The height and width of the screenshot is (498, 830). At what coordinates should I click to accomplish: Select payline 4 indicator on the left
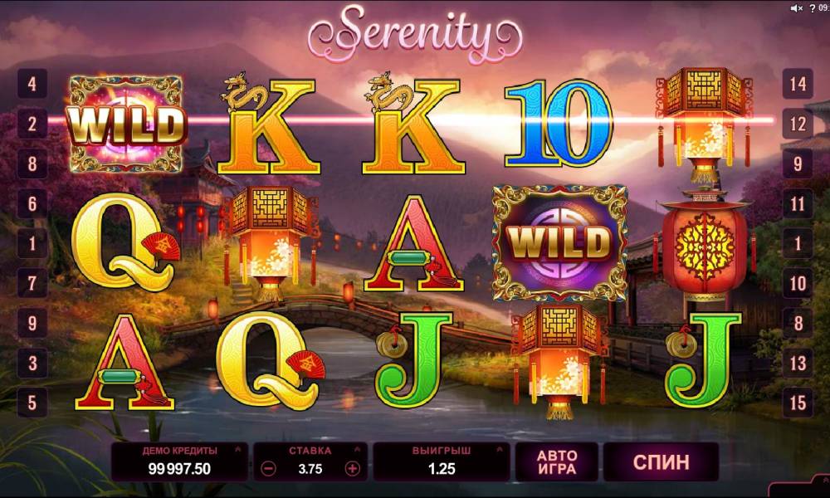32,84
